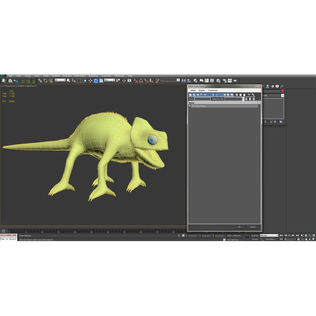Open the Create Selection Set dropdown
Image resolution: width=316 pixels, height=316 pixels.
[170, 80]
